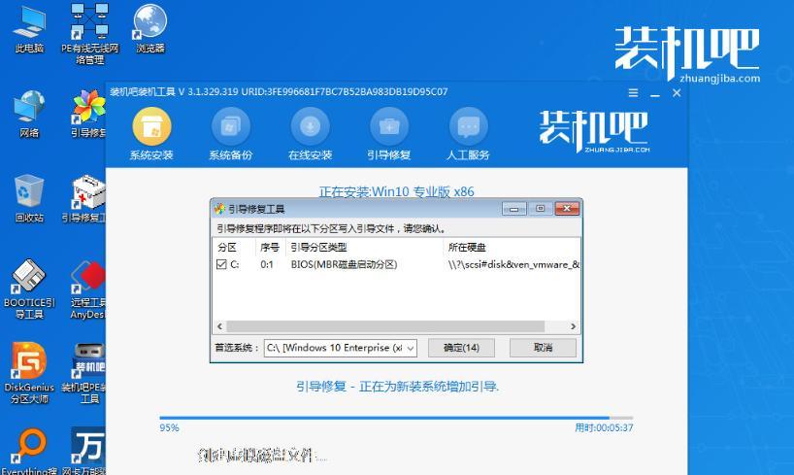Click horizontal scrollbar thumb in partition list
Screen dimensions: 794x475
385,326
